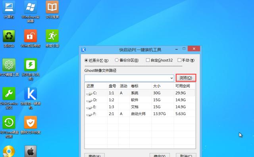Click the C: drive icon in list
The image size is (254, 157).
pyautogui.click(x=89, y=94)
